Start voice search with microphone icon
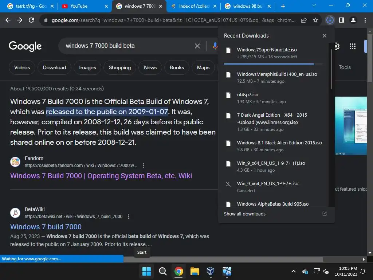This screenshot has width=373, height=280. [x=215, y=46]
